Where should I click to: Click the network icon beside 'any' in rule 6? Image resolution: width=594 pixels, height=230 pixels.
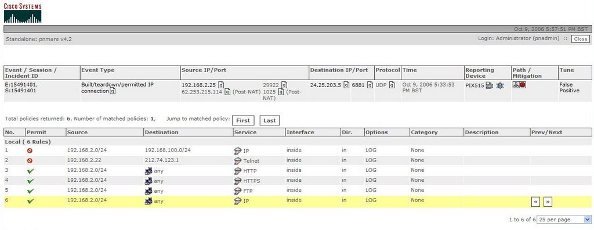(148, 201)
